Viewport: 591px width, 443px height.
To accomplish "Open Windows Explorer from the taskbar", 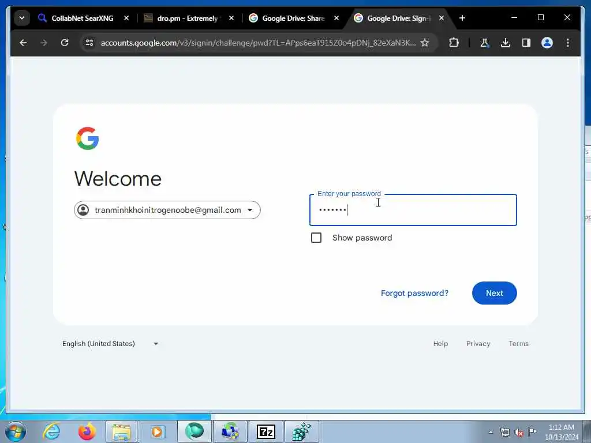I will pos(121,431).
